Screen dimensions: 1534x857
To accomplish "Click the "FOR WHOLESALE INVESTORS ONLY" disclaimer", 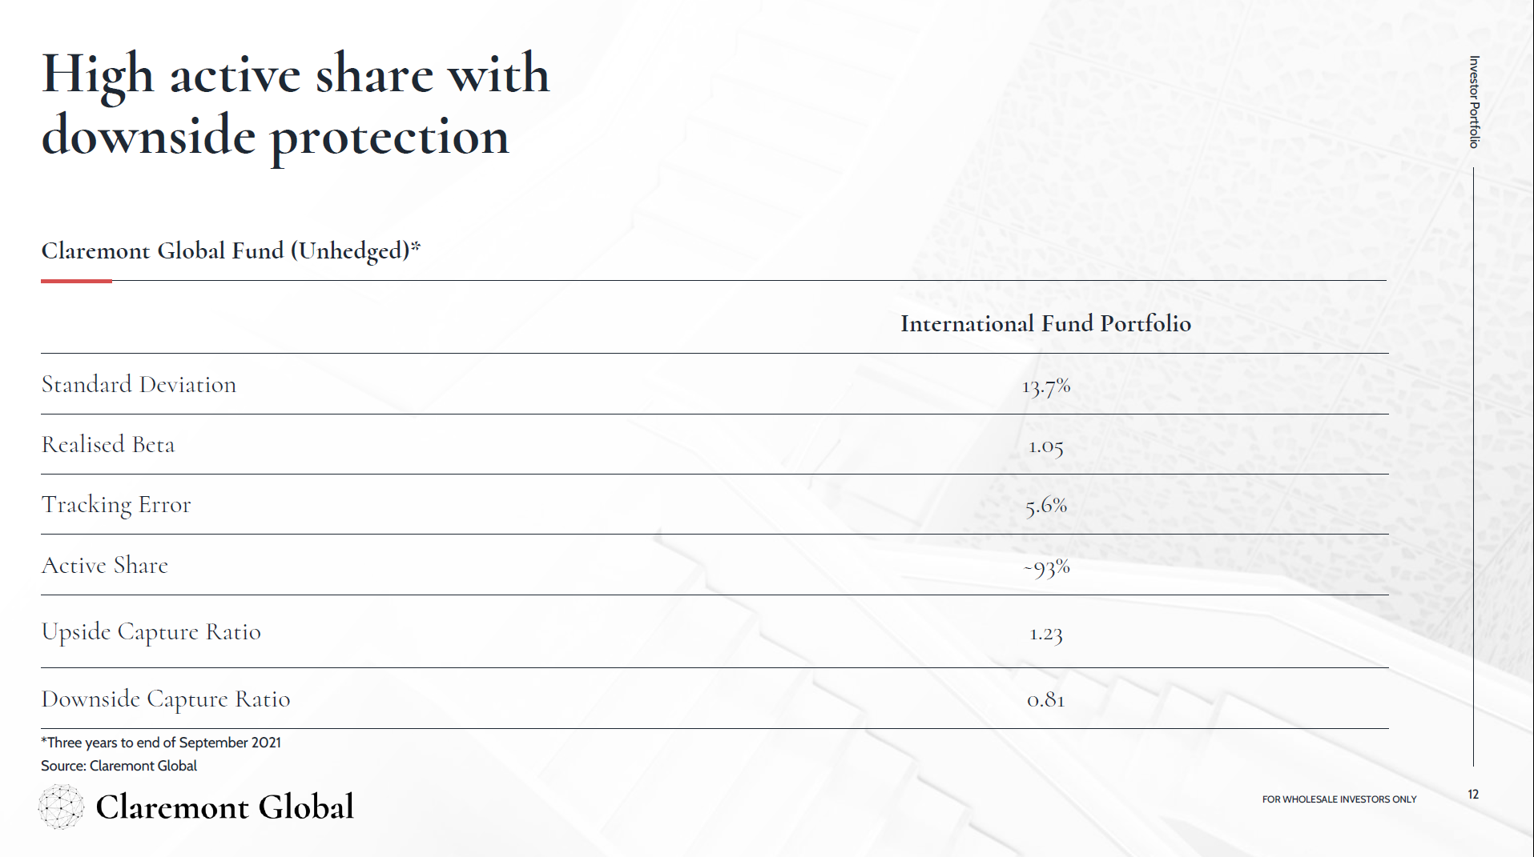I will pyautogui.click(x=1339, y=799).
